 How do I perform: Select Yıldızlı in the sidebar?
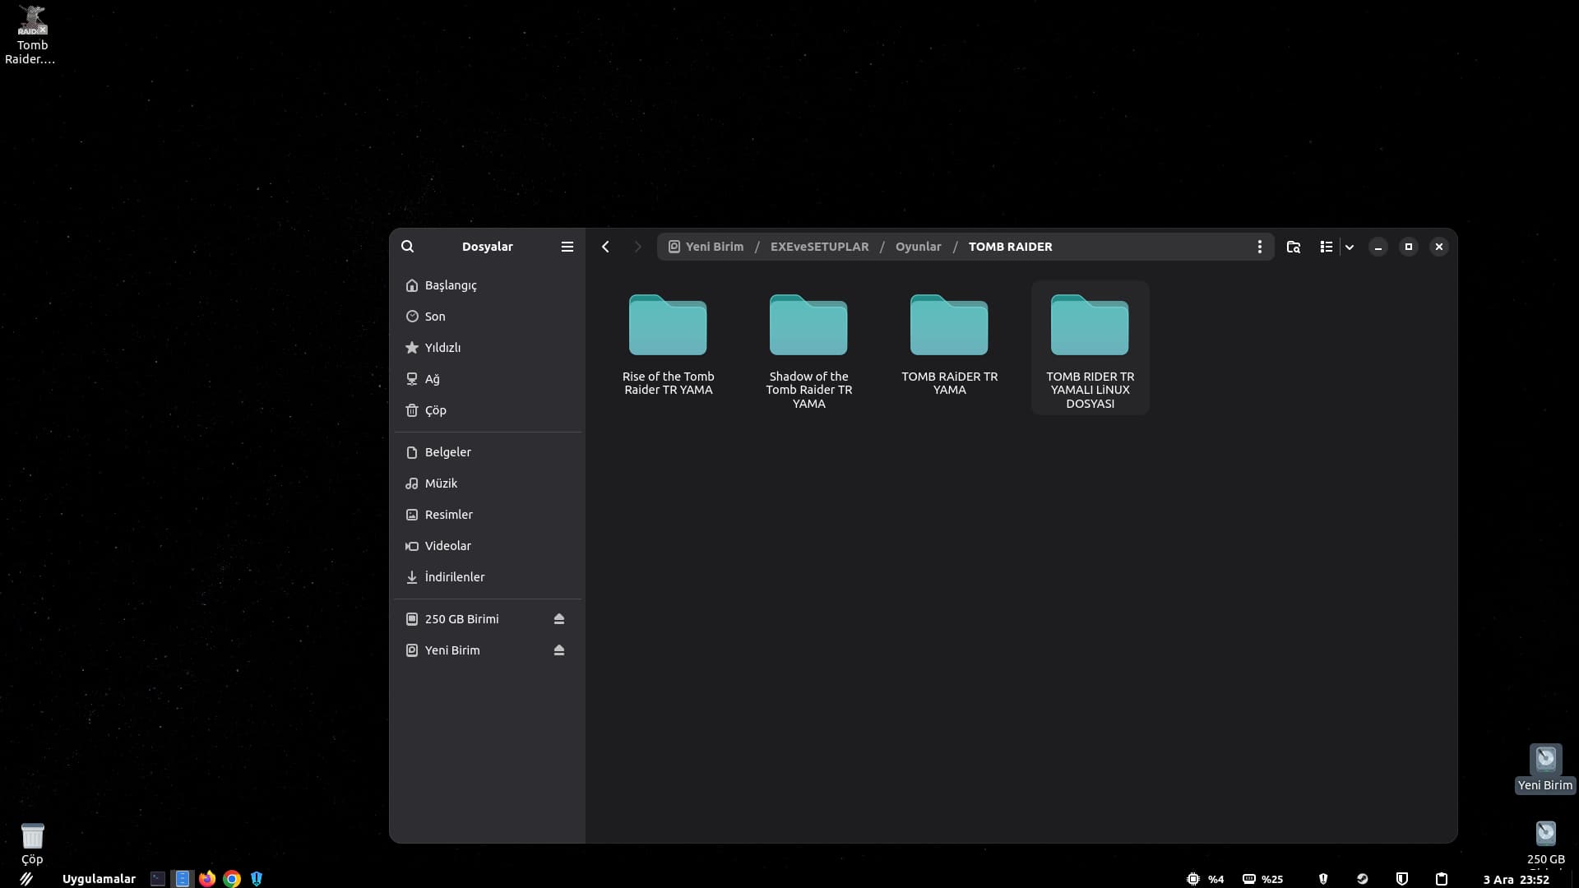[442, 348]
